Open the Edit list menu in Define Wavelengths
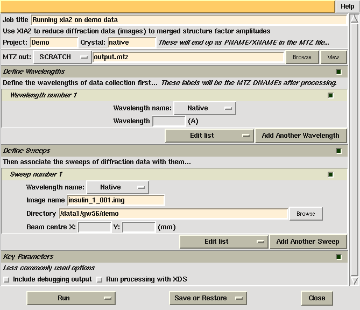Viewport: 360px width, 310px height. coord(209,136)
